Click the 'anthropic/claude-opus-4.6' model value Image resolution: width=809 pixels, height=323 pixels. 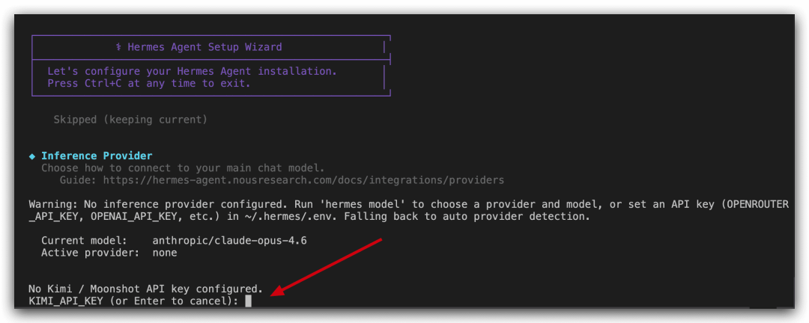[230, 241]
